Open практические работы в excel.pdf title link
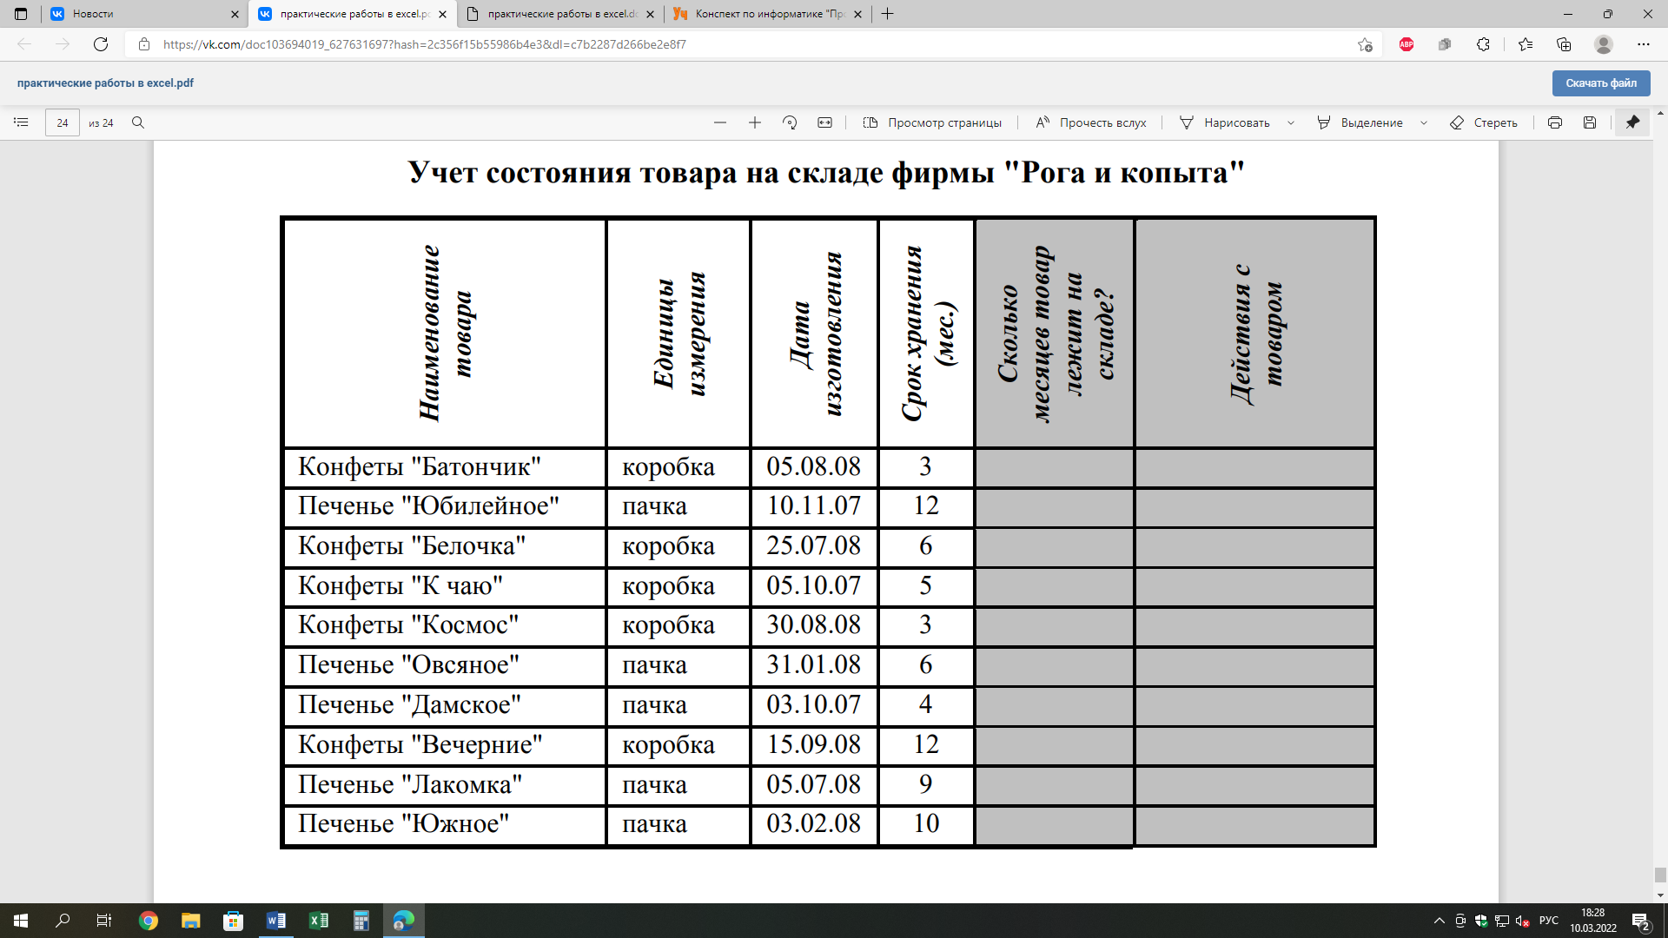Screen dimensions: 1668x938 pyautogui.click(x=105, y=83)
